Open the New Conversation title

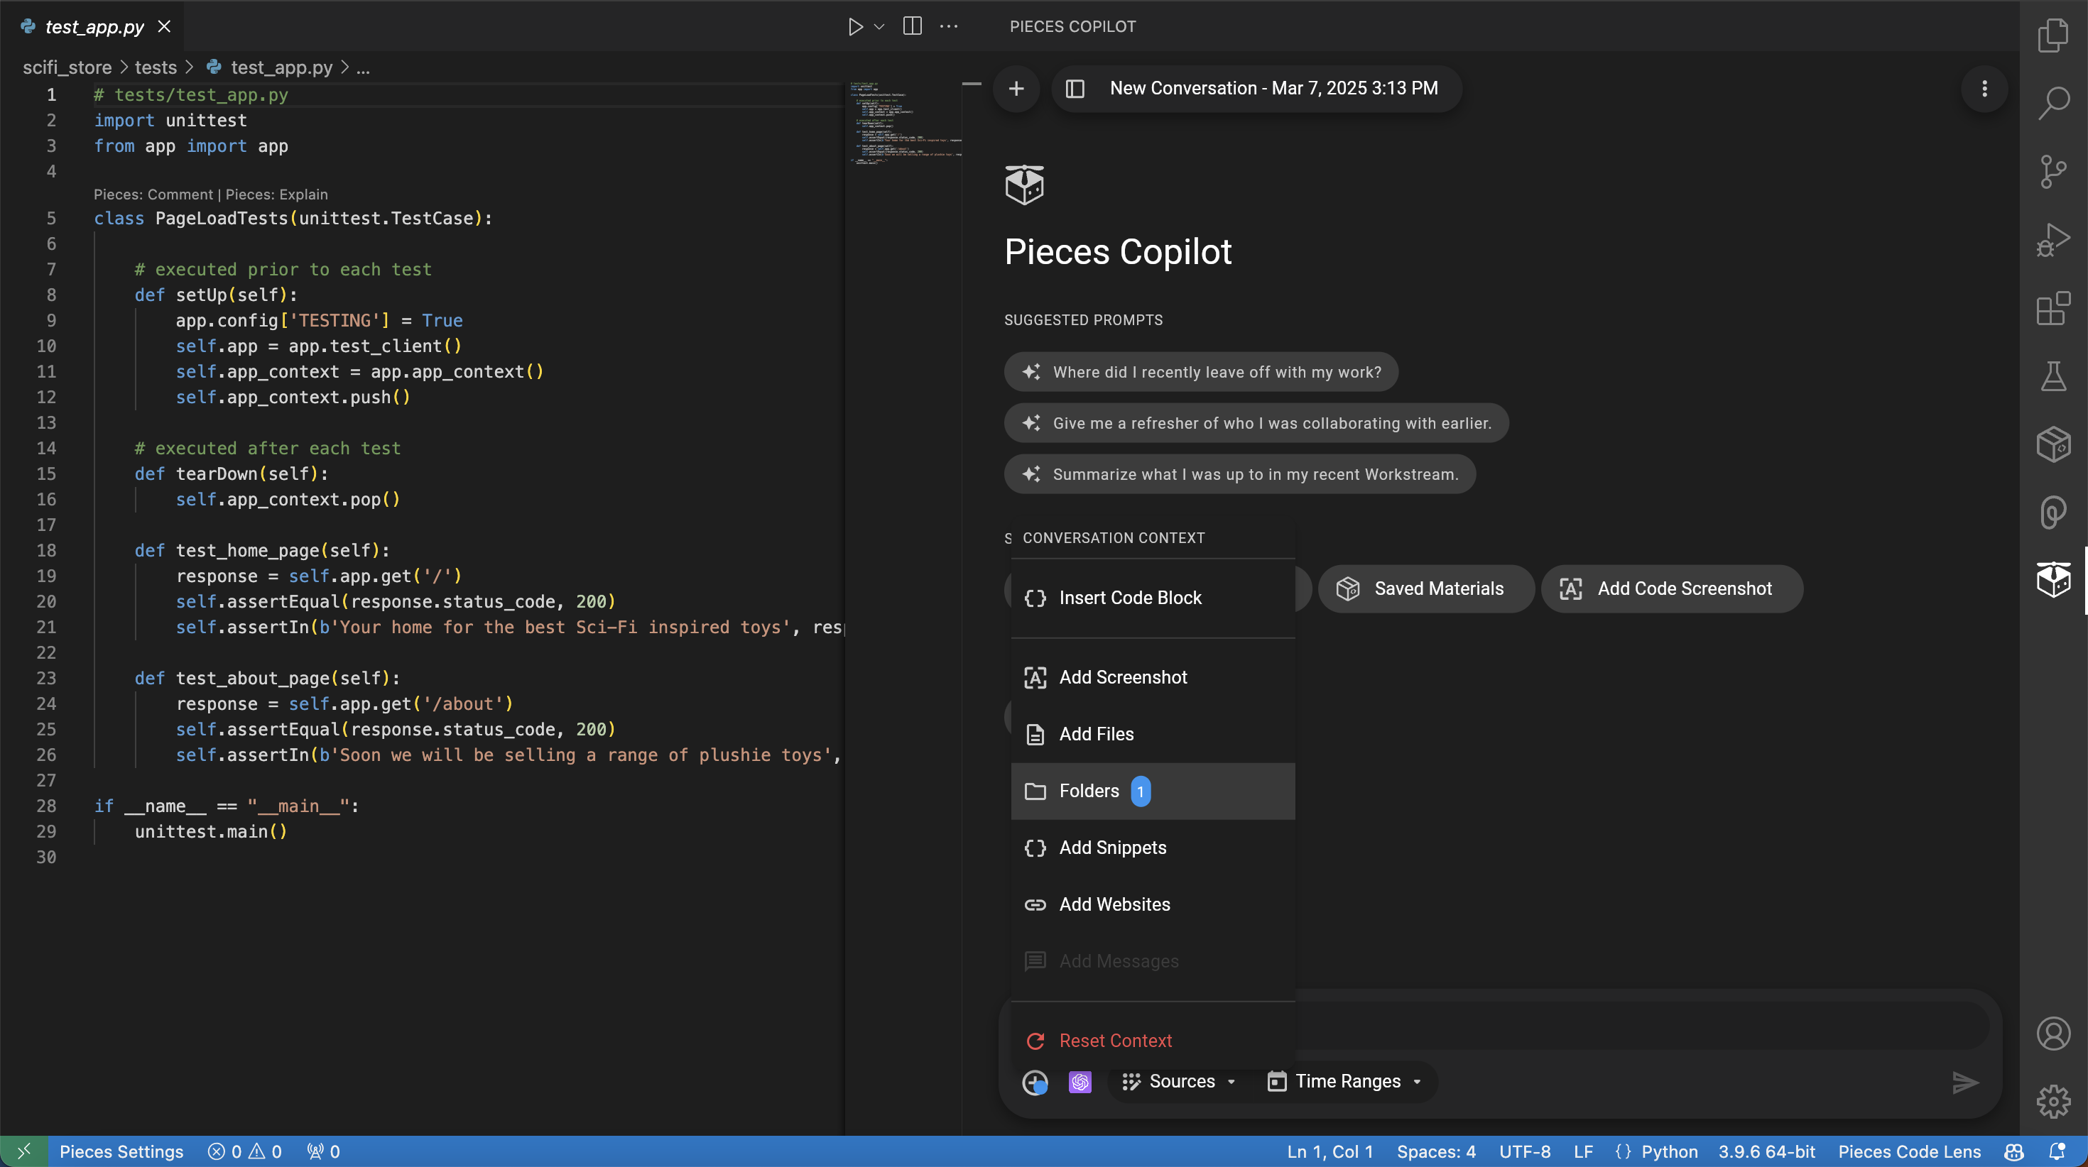pyautogui.click(x=1273, y=88)
